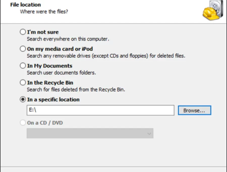This screenshot has width=227, height=172.
Task: Click the "Where were the files?" subtitle
Action: [44, 11]
